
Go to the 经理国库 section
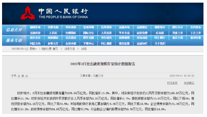(x=71, y=33)
